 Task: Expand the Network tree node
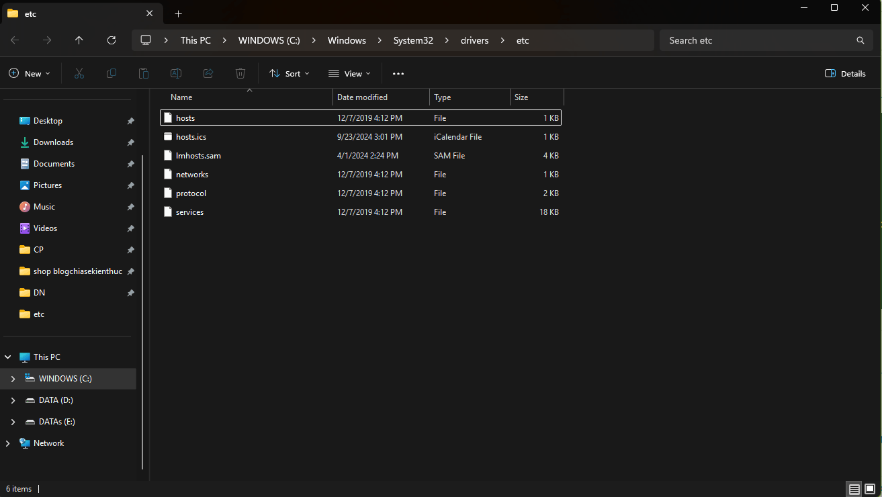[8, 443]
